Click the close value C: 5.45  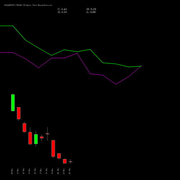(62, 9)
